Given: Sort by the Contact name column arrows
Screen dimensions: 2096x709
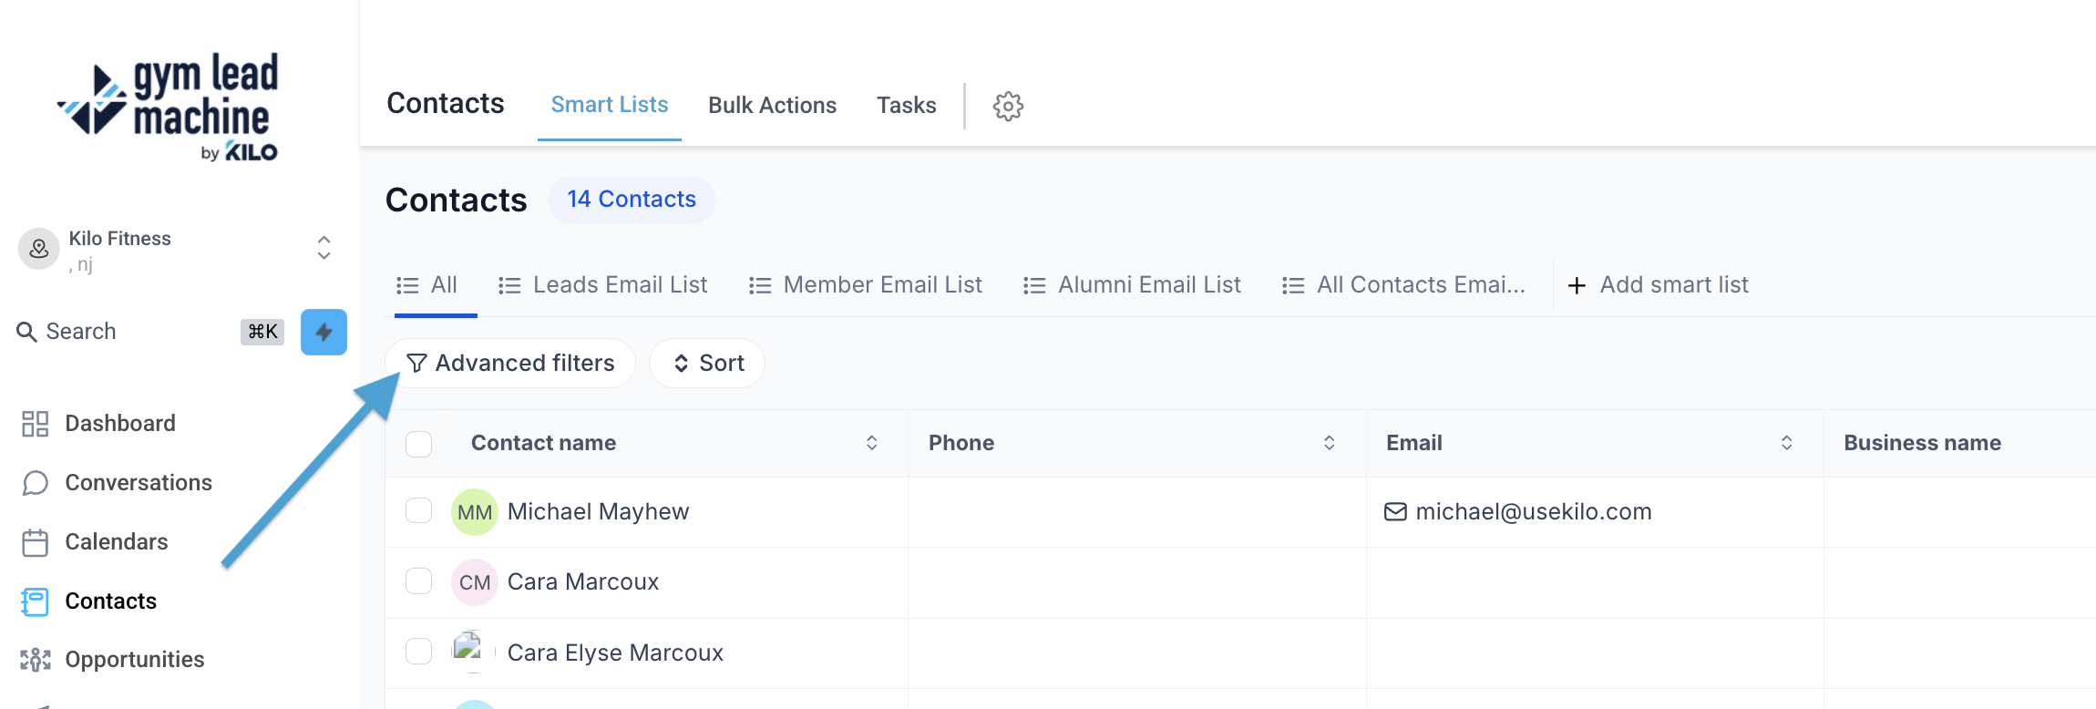Looking at the screenshot, I should point(871,443).
